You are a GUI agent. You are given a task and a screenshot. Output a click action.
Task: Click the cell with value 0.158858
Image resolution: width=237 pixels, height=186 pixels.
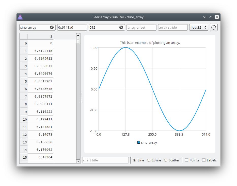click(x=40, y=142)
